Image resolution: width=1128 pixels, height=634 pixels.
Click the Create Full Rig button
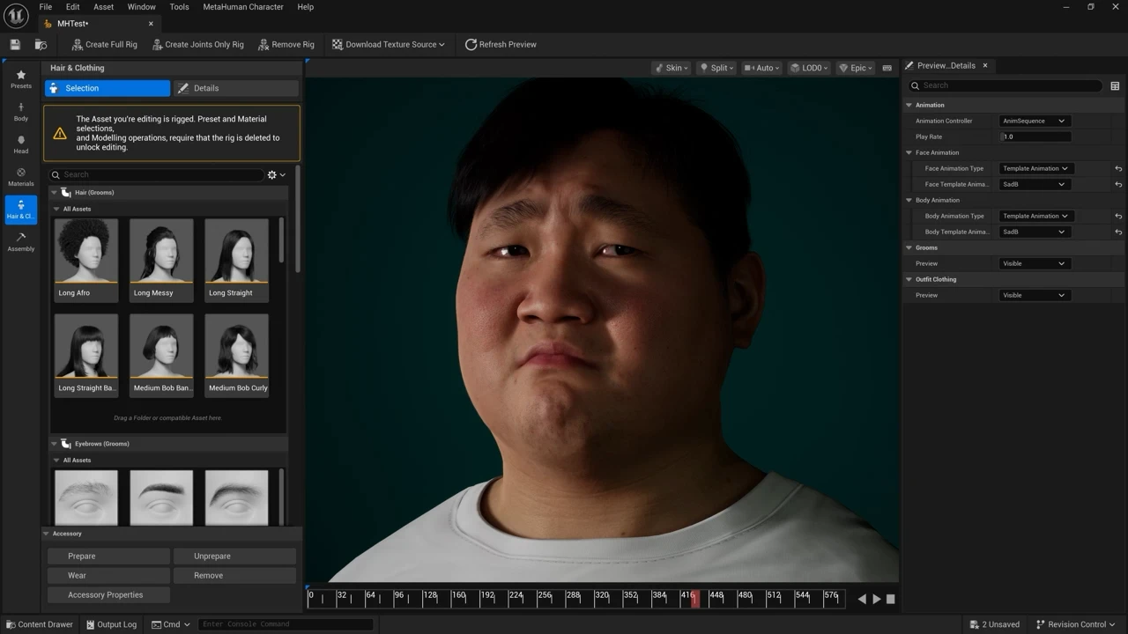[x=104, y=44]
